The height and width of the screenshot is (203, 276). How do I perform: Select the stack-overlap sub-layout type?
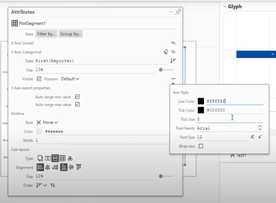click(40, 158)
